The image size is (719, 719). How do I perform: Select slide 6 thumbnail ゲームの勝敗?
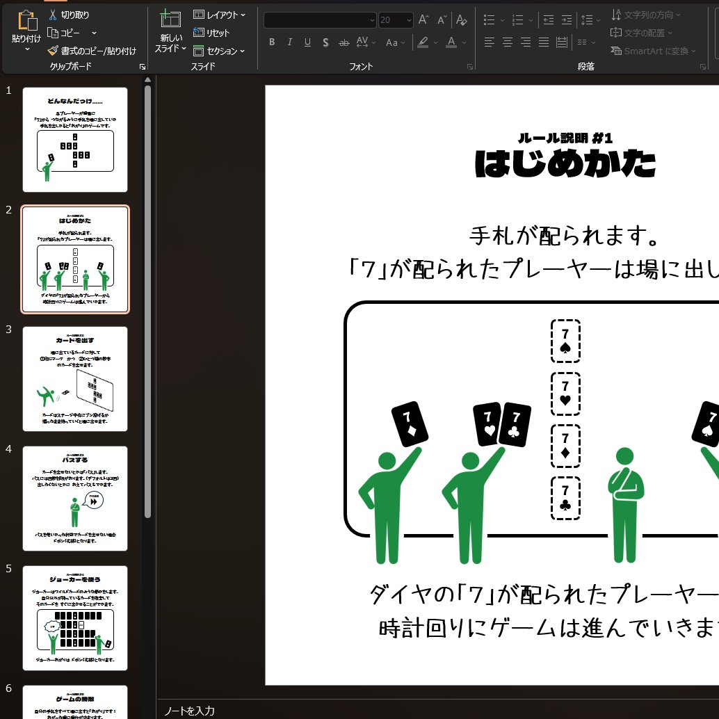click(75, 702)
